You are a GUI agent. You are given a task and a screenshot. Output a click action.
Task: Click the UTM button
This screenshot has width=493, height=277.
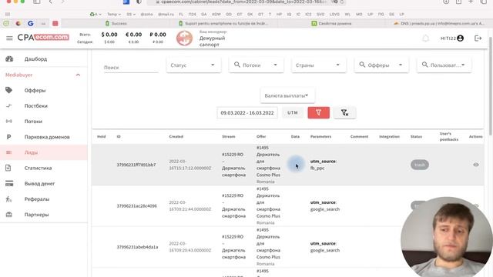point(293,113)
